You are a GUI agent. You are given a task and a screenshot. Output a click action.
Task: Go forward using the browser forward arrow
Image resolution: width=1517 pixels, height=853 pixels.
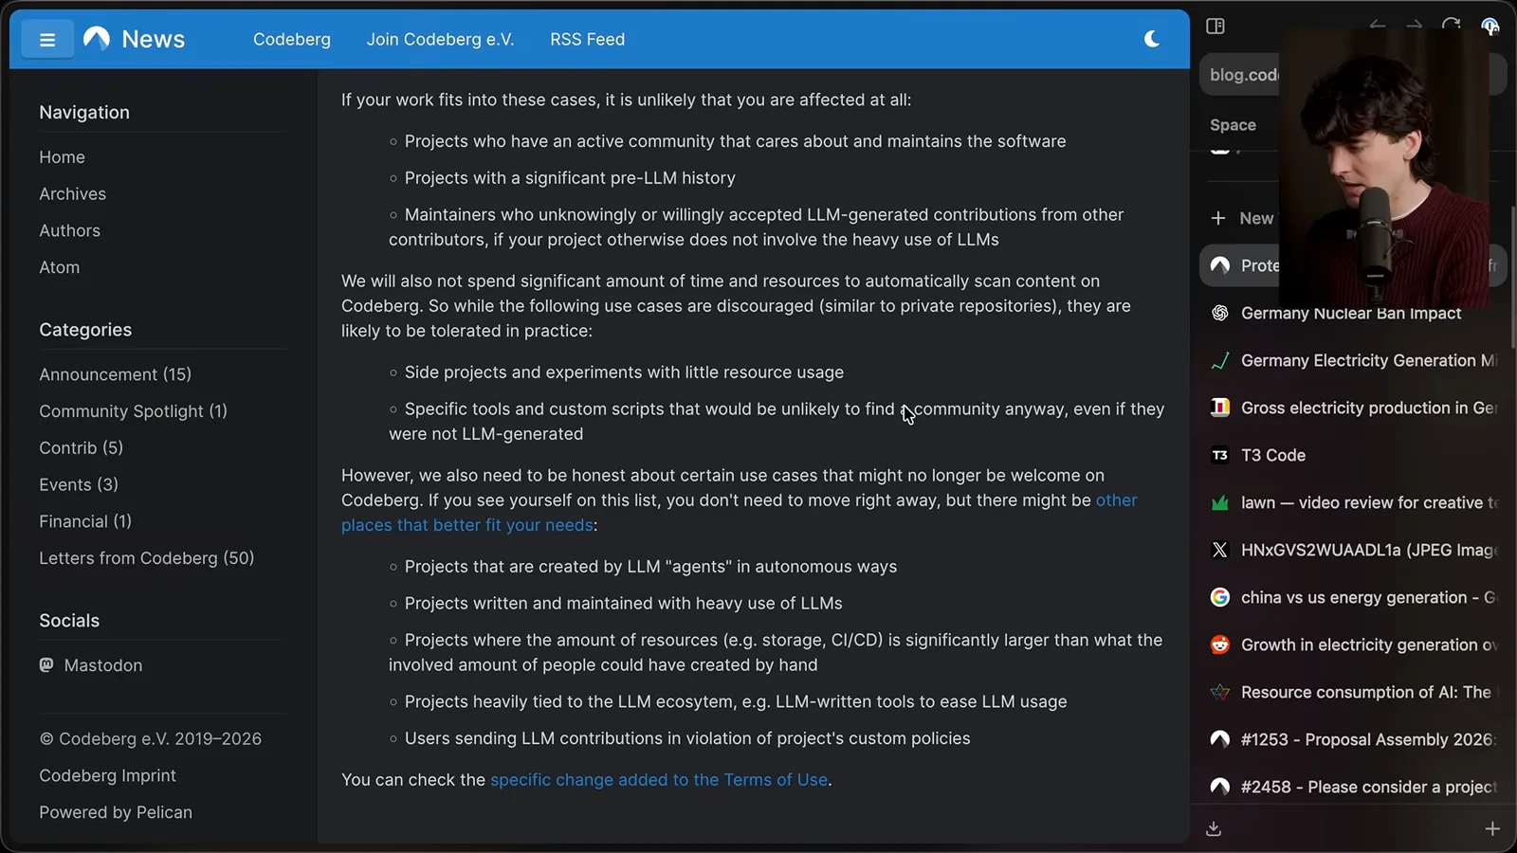(1414, 26)
